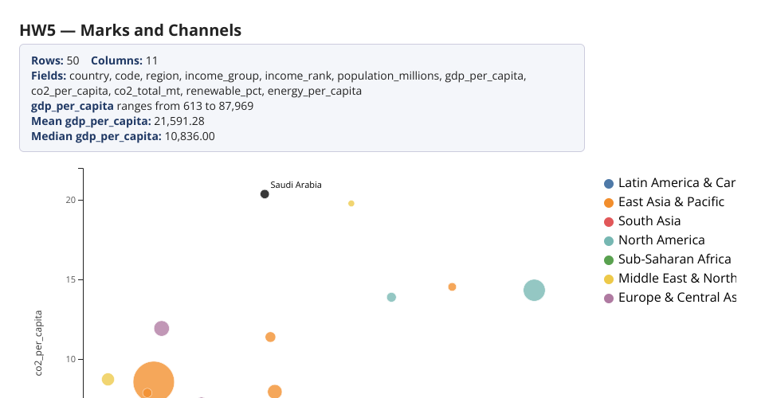Image resolution: width=765 pixels, height=398 pixels.
Task: Select the yellow Middle East legend circle
Action: click(x=608, y=279)
